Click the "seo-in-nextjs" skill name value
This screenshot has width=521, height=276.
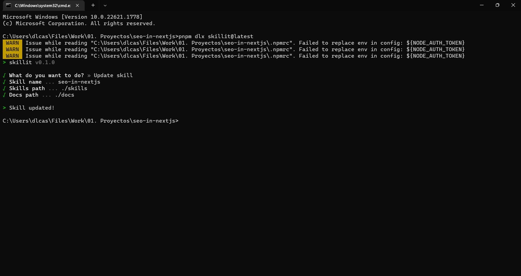79,82
